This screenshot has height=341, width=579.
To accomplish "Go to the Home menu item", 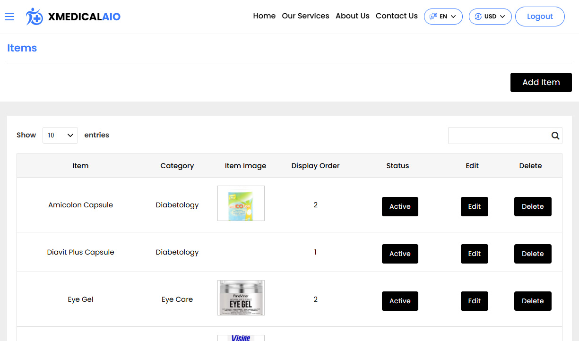I will tap(264, 16).
